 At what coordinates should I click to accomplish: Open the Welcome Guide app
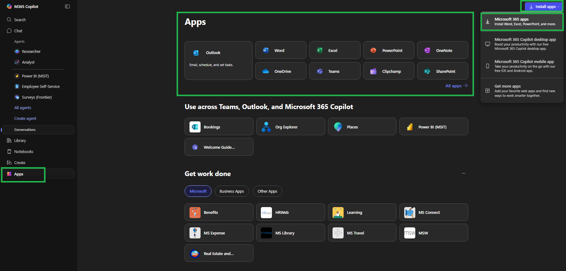coord(219,147)
